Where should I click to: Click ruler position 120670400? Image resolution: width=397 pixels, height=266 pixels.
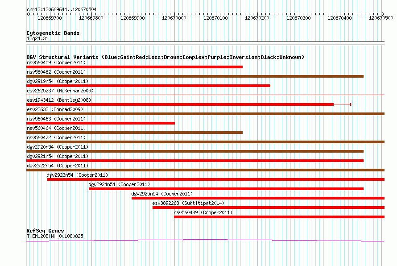340,18
